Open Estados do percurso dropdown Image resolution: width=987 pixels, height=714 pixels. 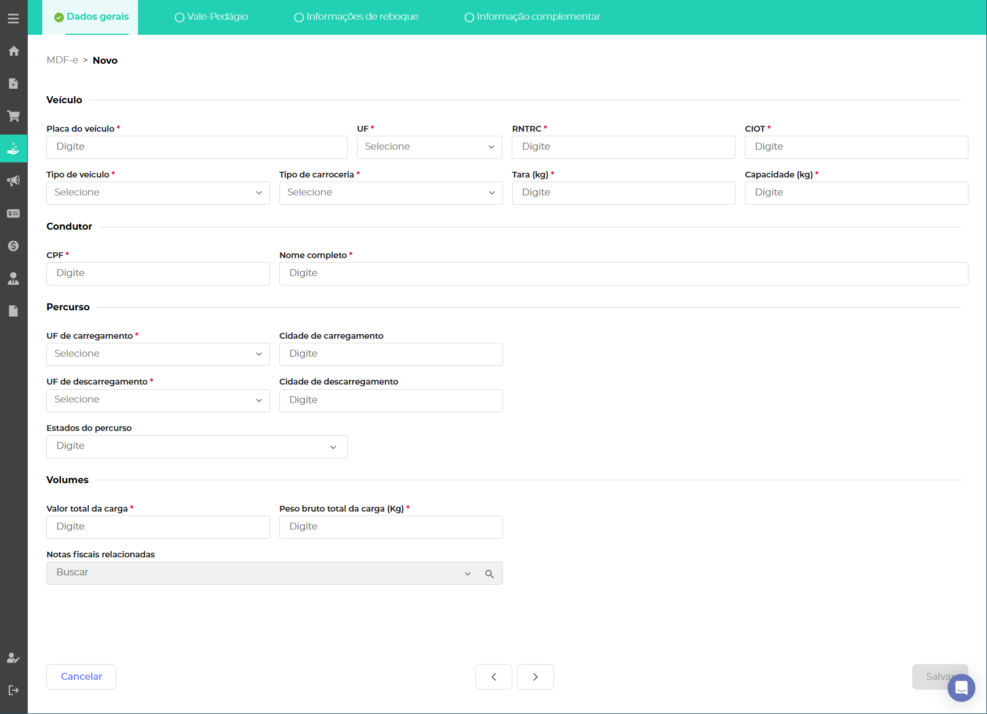coord(196,446)
